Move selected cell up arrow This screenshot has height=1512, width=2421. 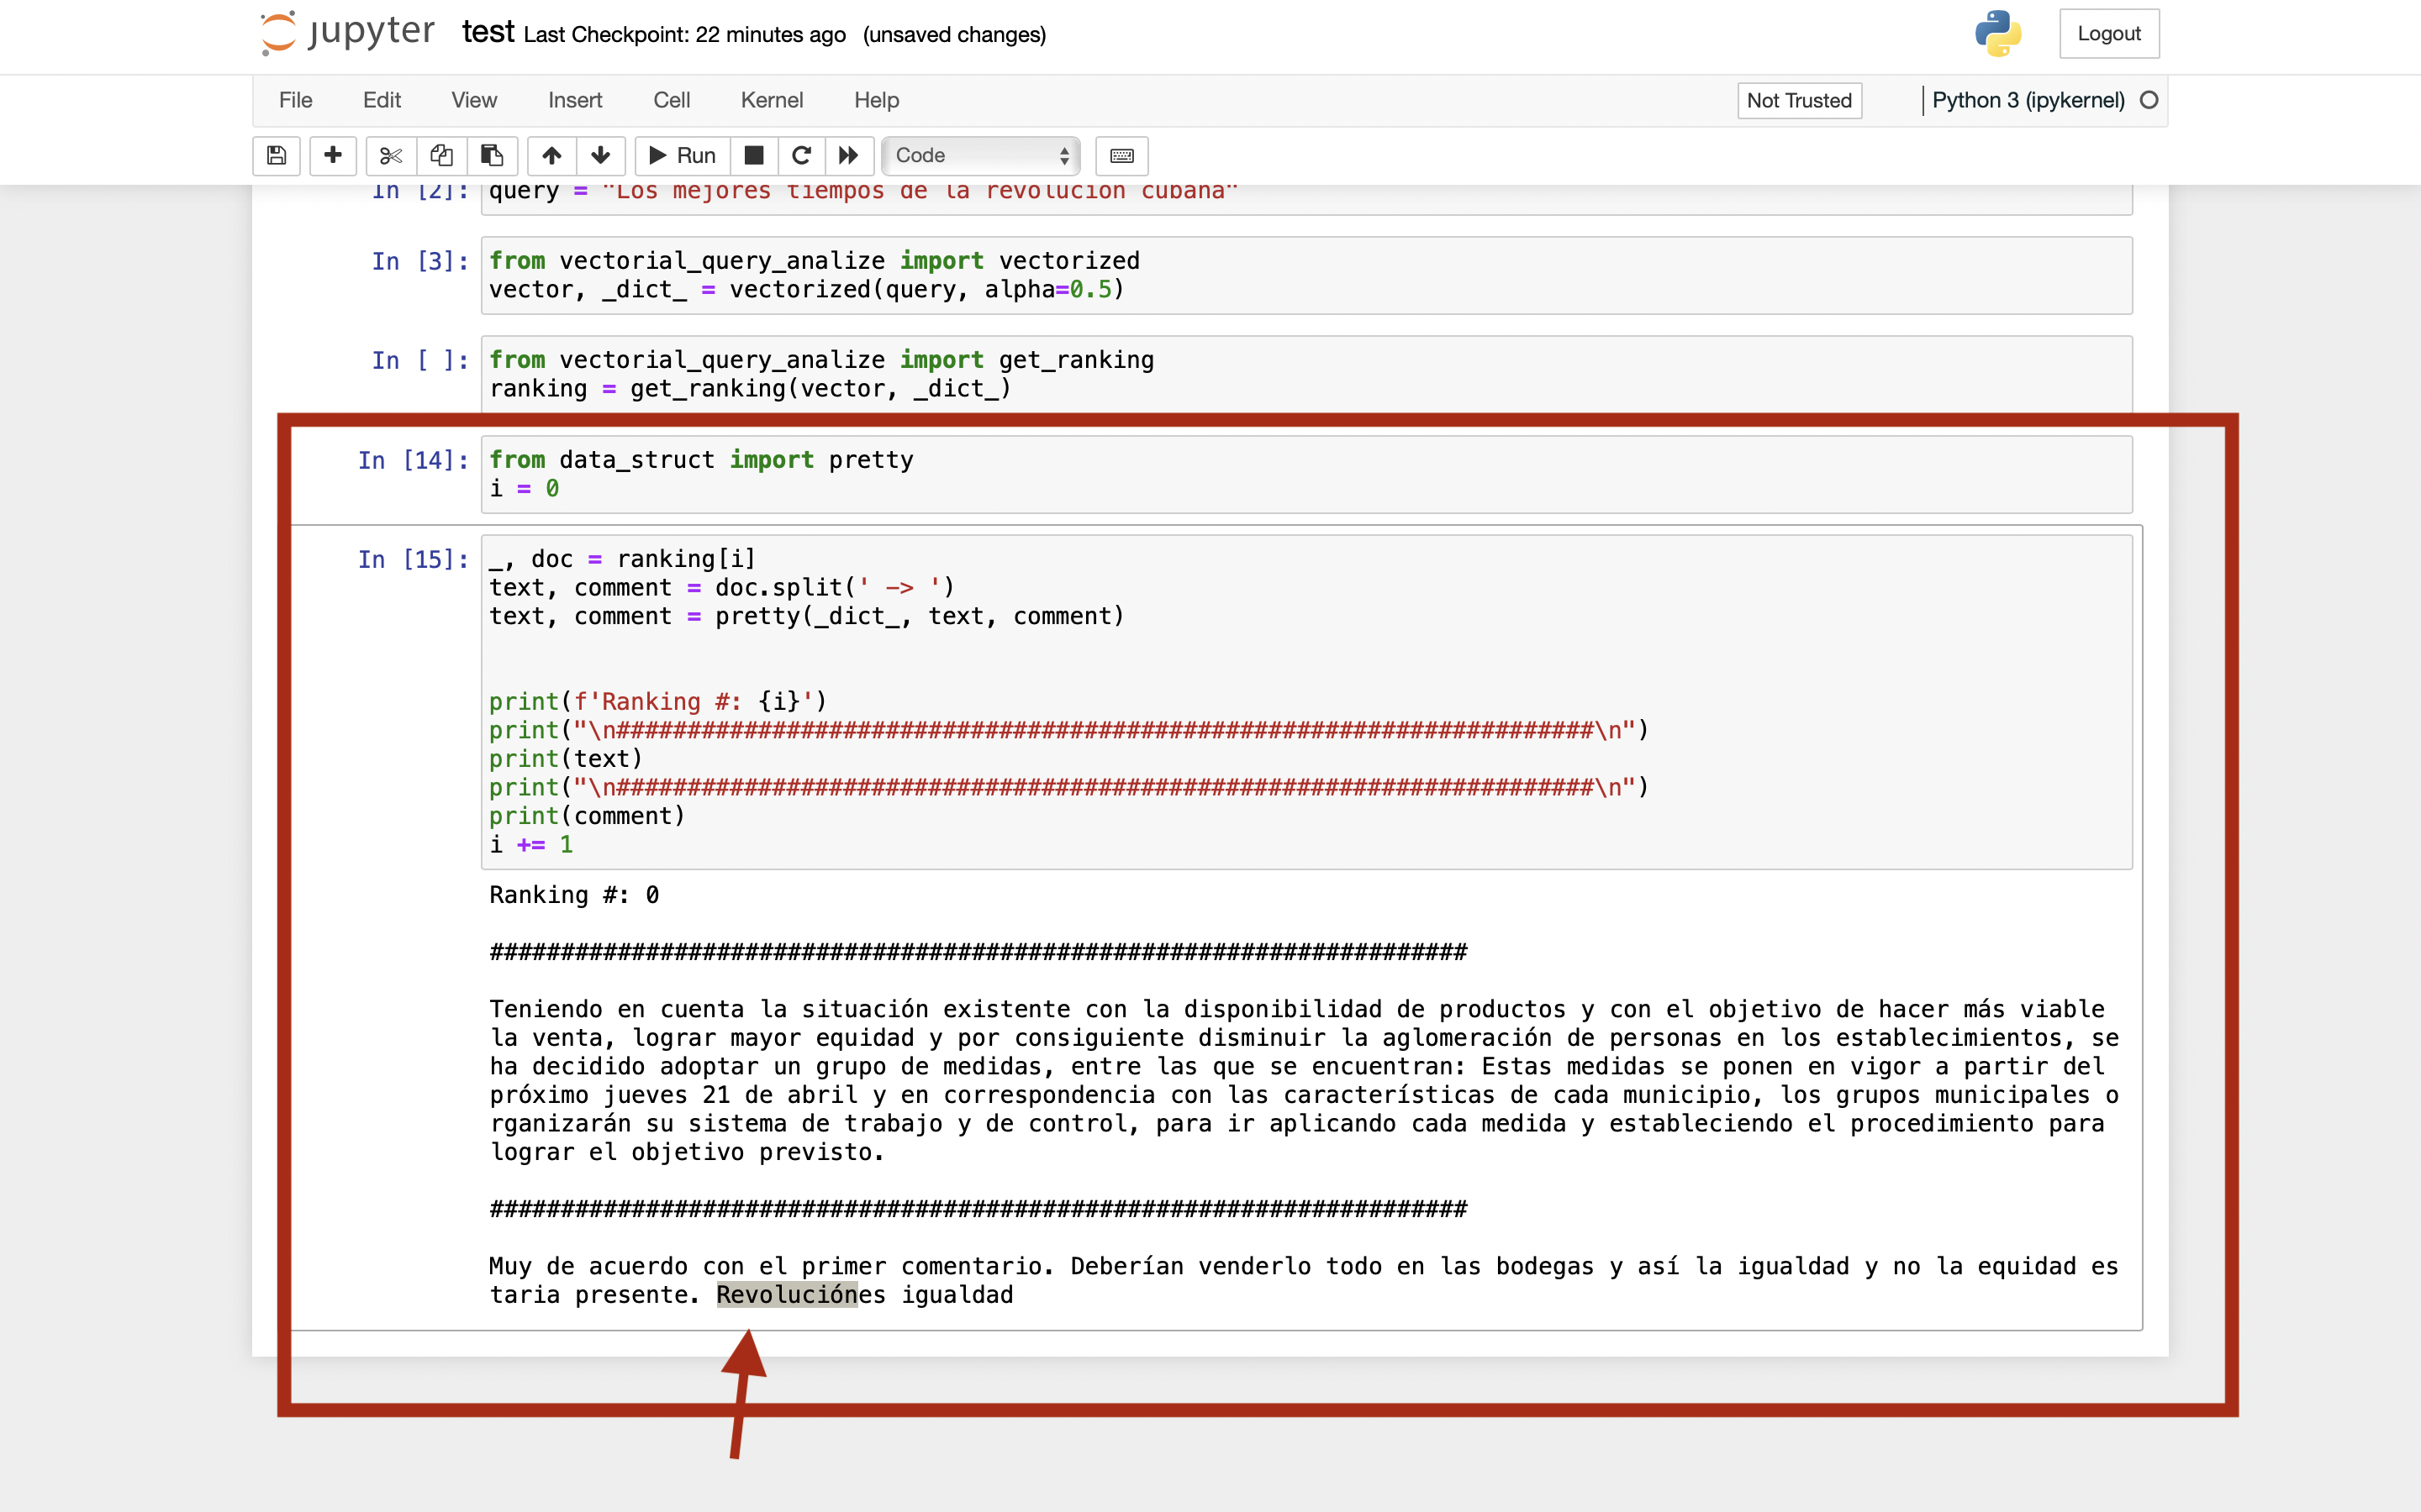point(551,156)
